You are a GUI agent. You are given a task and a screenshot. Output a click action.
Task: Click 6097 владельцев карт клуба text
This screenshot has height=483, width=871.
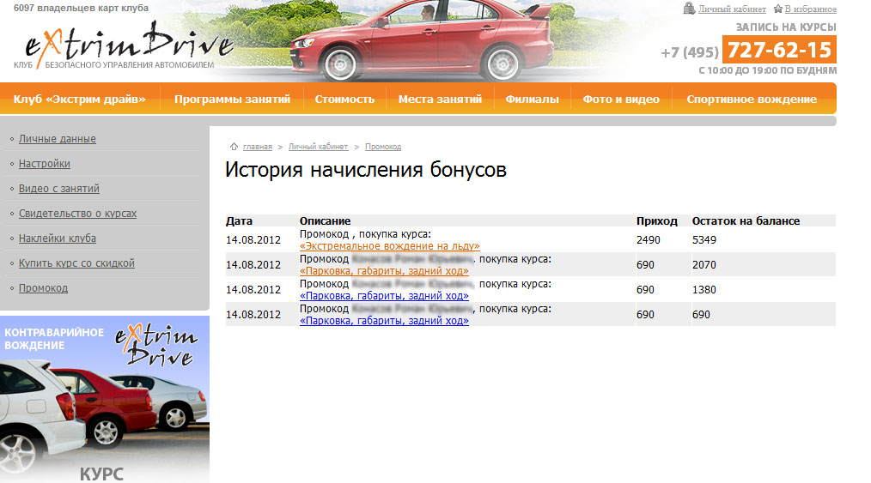81,8
